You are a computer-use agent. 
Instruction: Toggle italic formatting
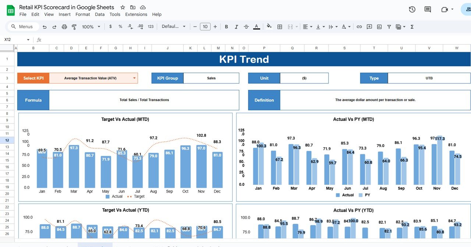point(236,27)
